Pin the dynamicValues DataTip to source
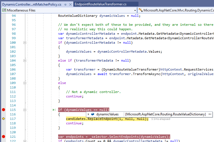Screen dimensions: 214x142 210,114
